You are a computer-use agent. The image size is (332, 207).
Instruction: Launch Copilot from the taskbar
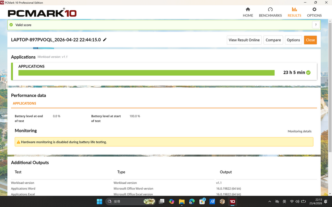coord(172,201)
